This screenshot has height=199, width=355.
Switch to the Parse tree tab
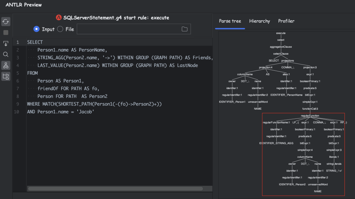[x=230, y=21]
